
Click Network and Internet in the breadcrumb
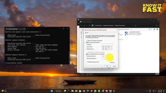[108, 26]
